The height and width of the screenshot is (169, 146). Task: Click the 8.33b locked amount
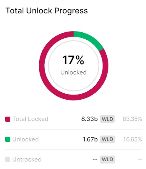(89, 119)
